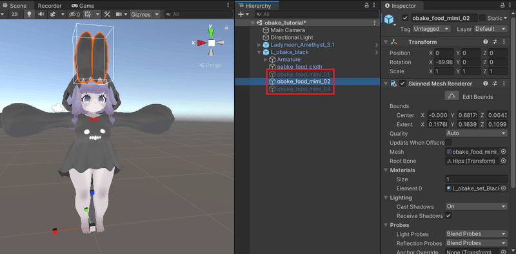516x254 pixels.
Task: Open component editor tools, the wrench icon
Action: [x=107, y=14]
